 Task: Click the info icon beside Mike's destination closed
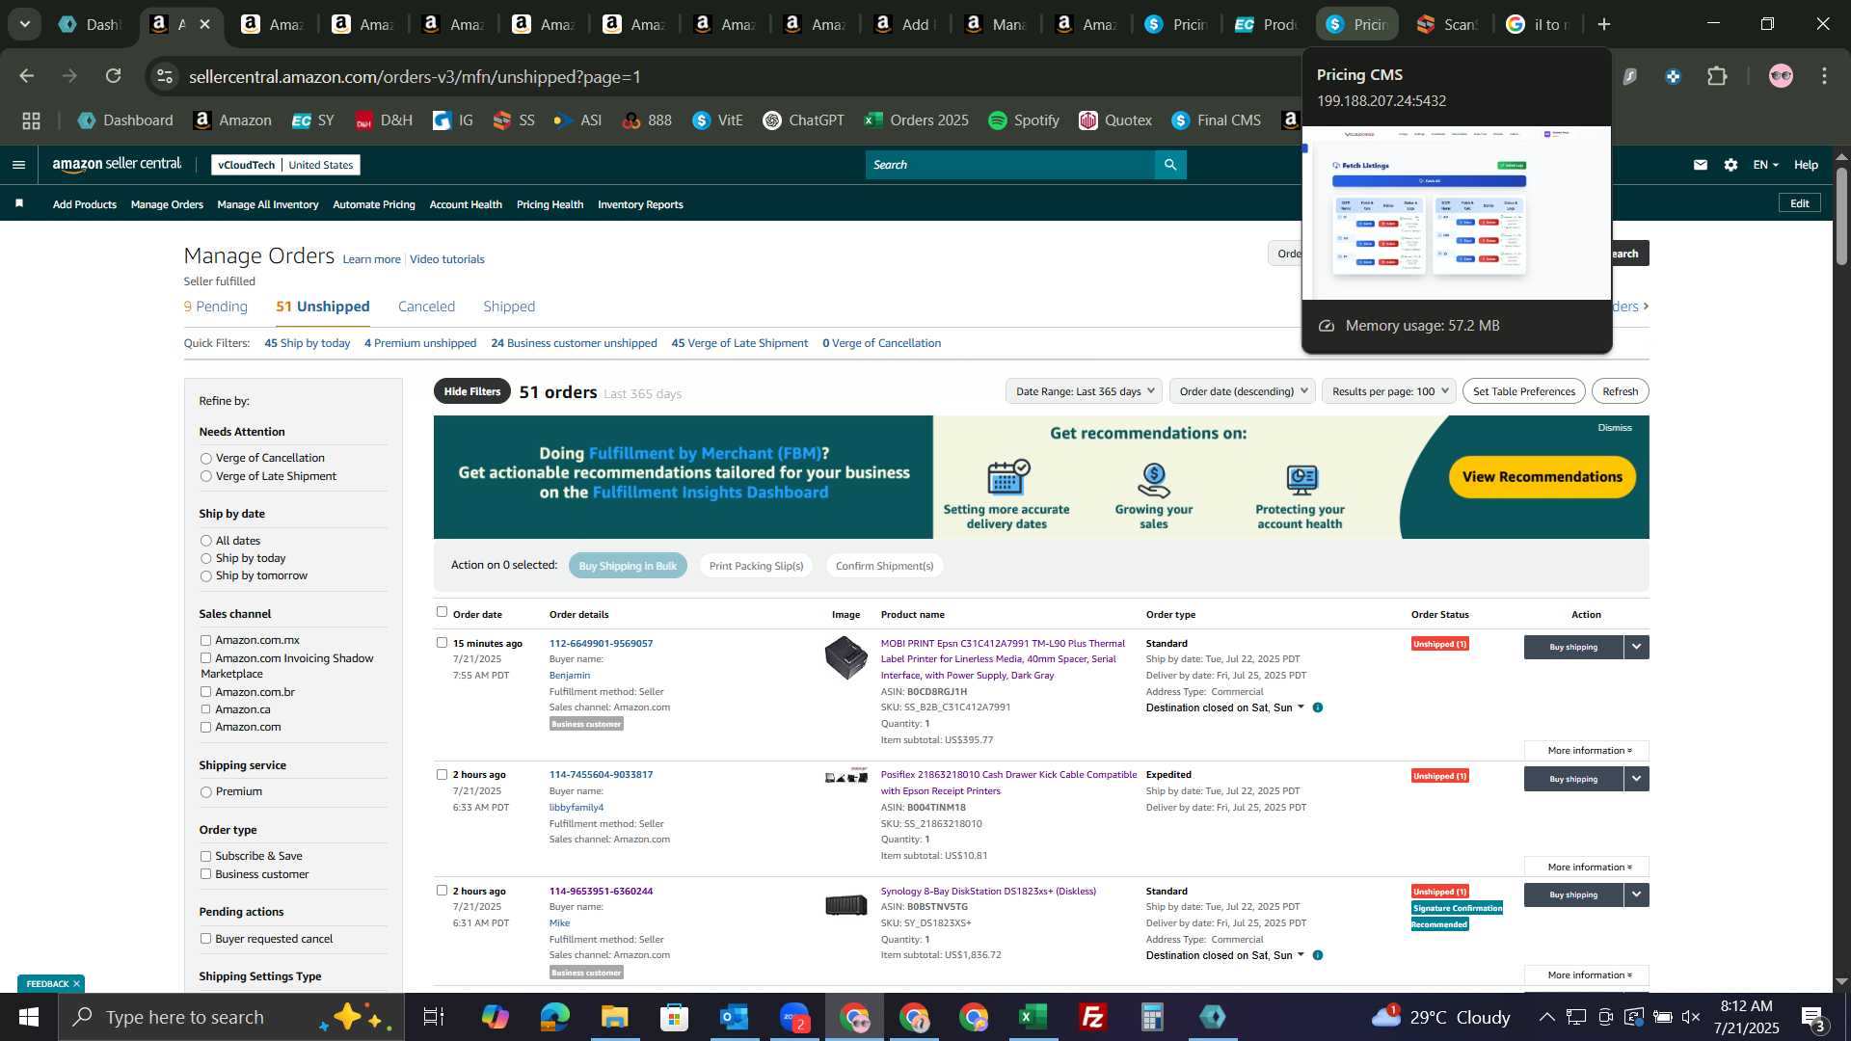[1318, 955]
